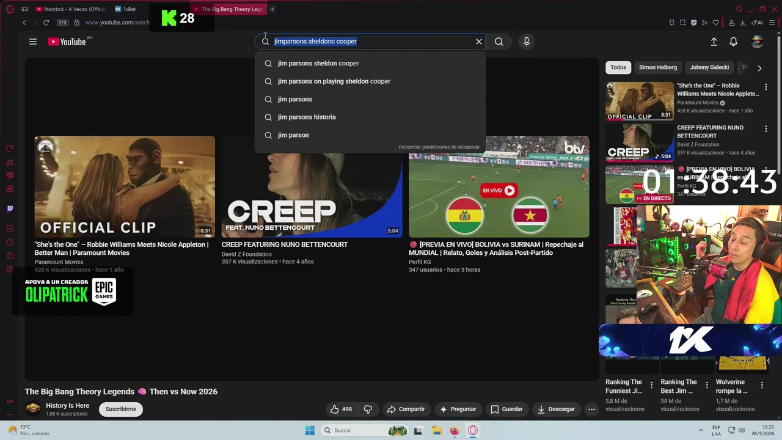Open the YouTube guide hamburger menu

(x=33, y=42)
